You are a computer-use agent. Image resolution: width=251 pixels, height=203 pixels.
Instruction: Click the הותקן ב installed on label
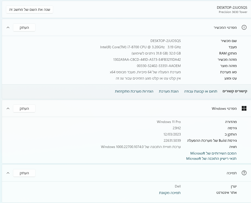[231, 134]
